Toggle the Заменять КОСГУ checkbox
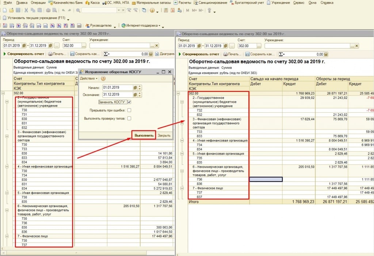Image resolution: width=374 pixels, height=256 pixels. point(129,102)
